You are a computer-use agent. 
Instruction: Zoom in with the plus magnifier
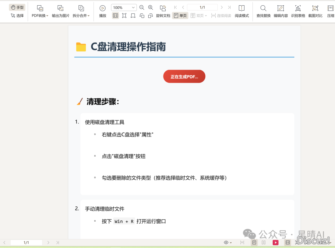click(x=151, y=7)
